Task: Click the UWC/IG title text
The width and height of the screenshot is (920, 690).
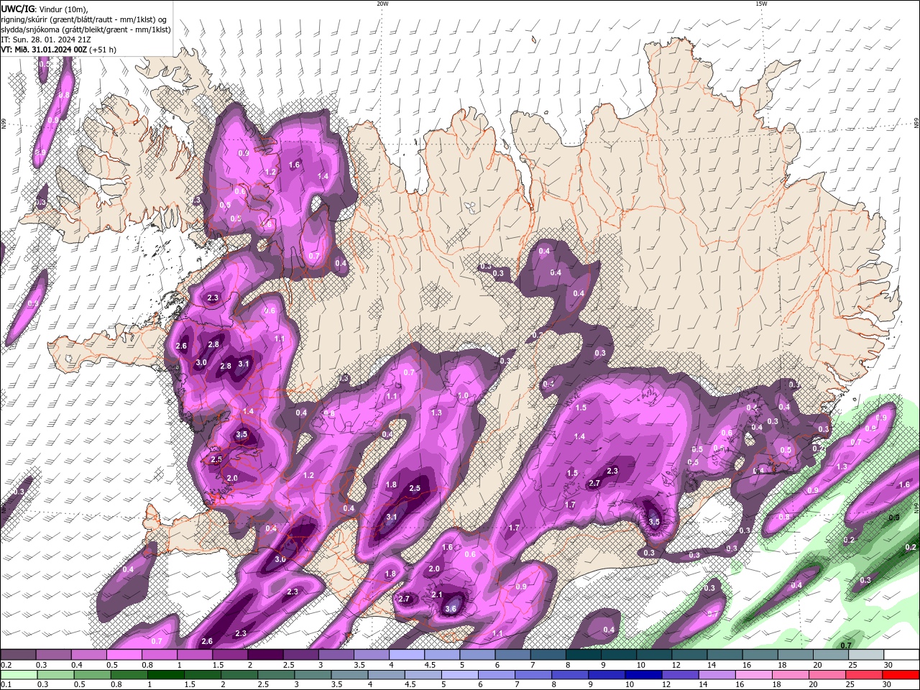Action: click(17, 9)
